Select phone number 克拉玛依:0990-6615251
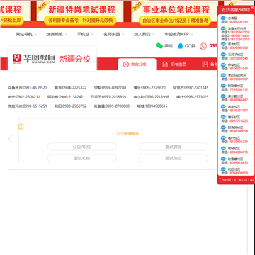 (x=28, y=106)
